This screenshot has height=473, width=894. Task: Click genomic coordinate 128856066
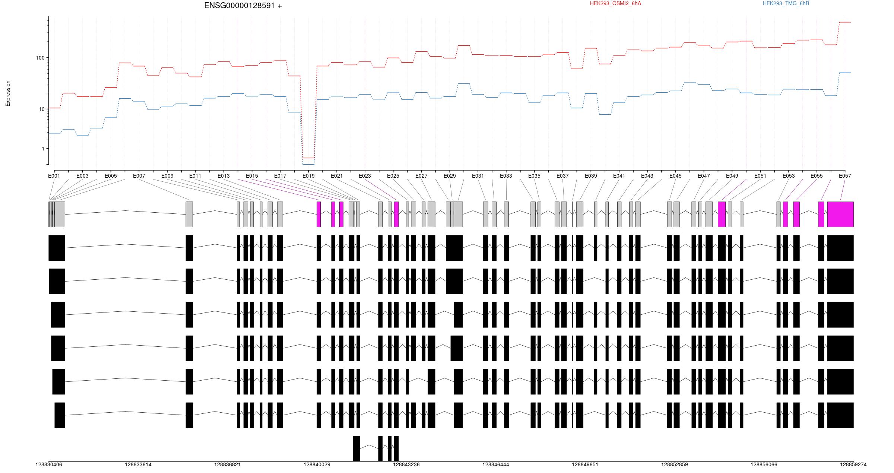(x=764, y=464)
